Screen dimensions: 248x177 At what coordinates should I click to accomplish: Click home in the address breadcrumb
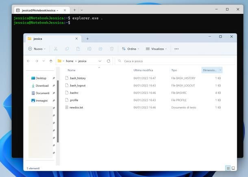[x=70, y=61]
